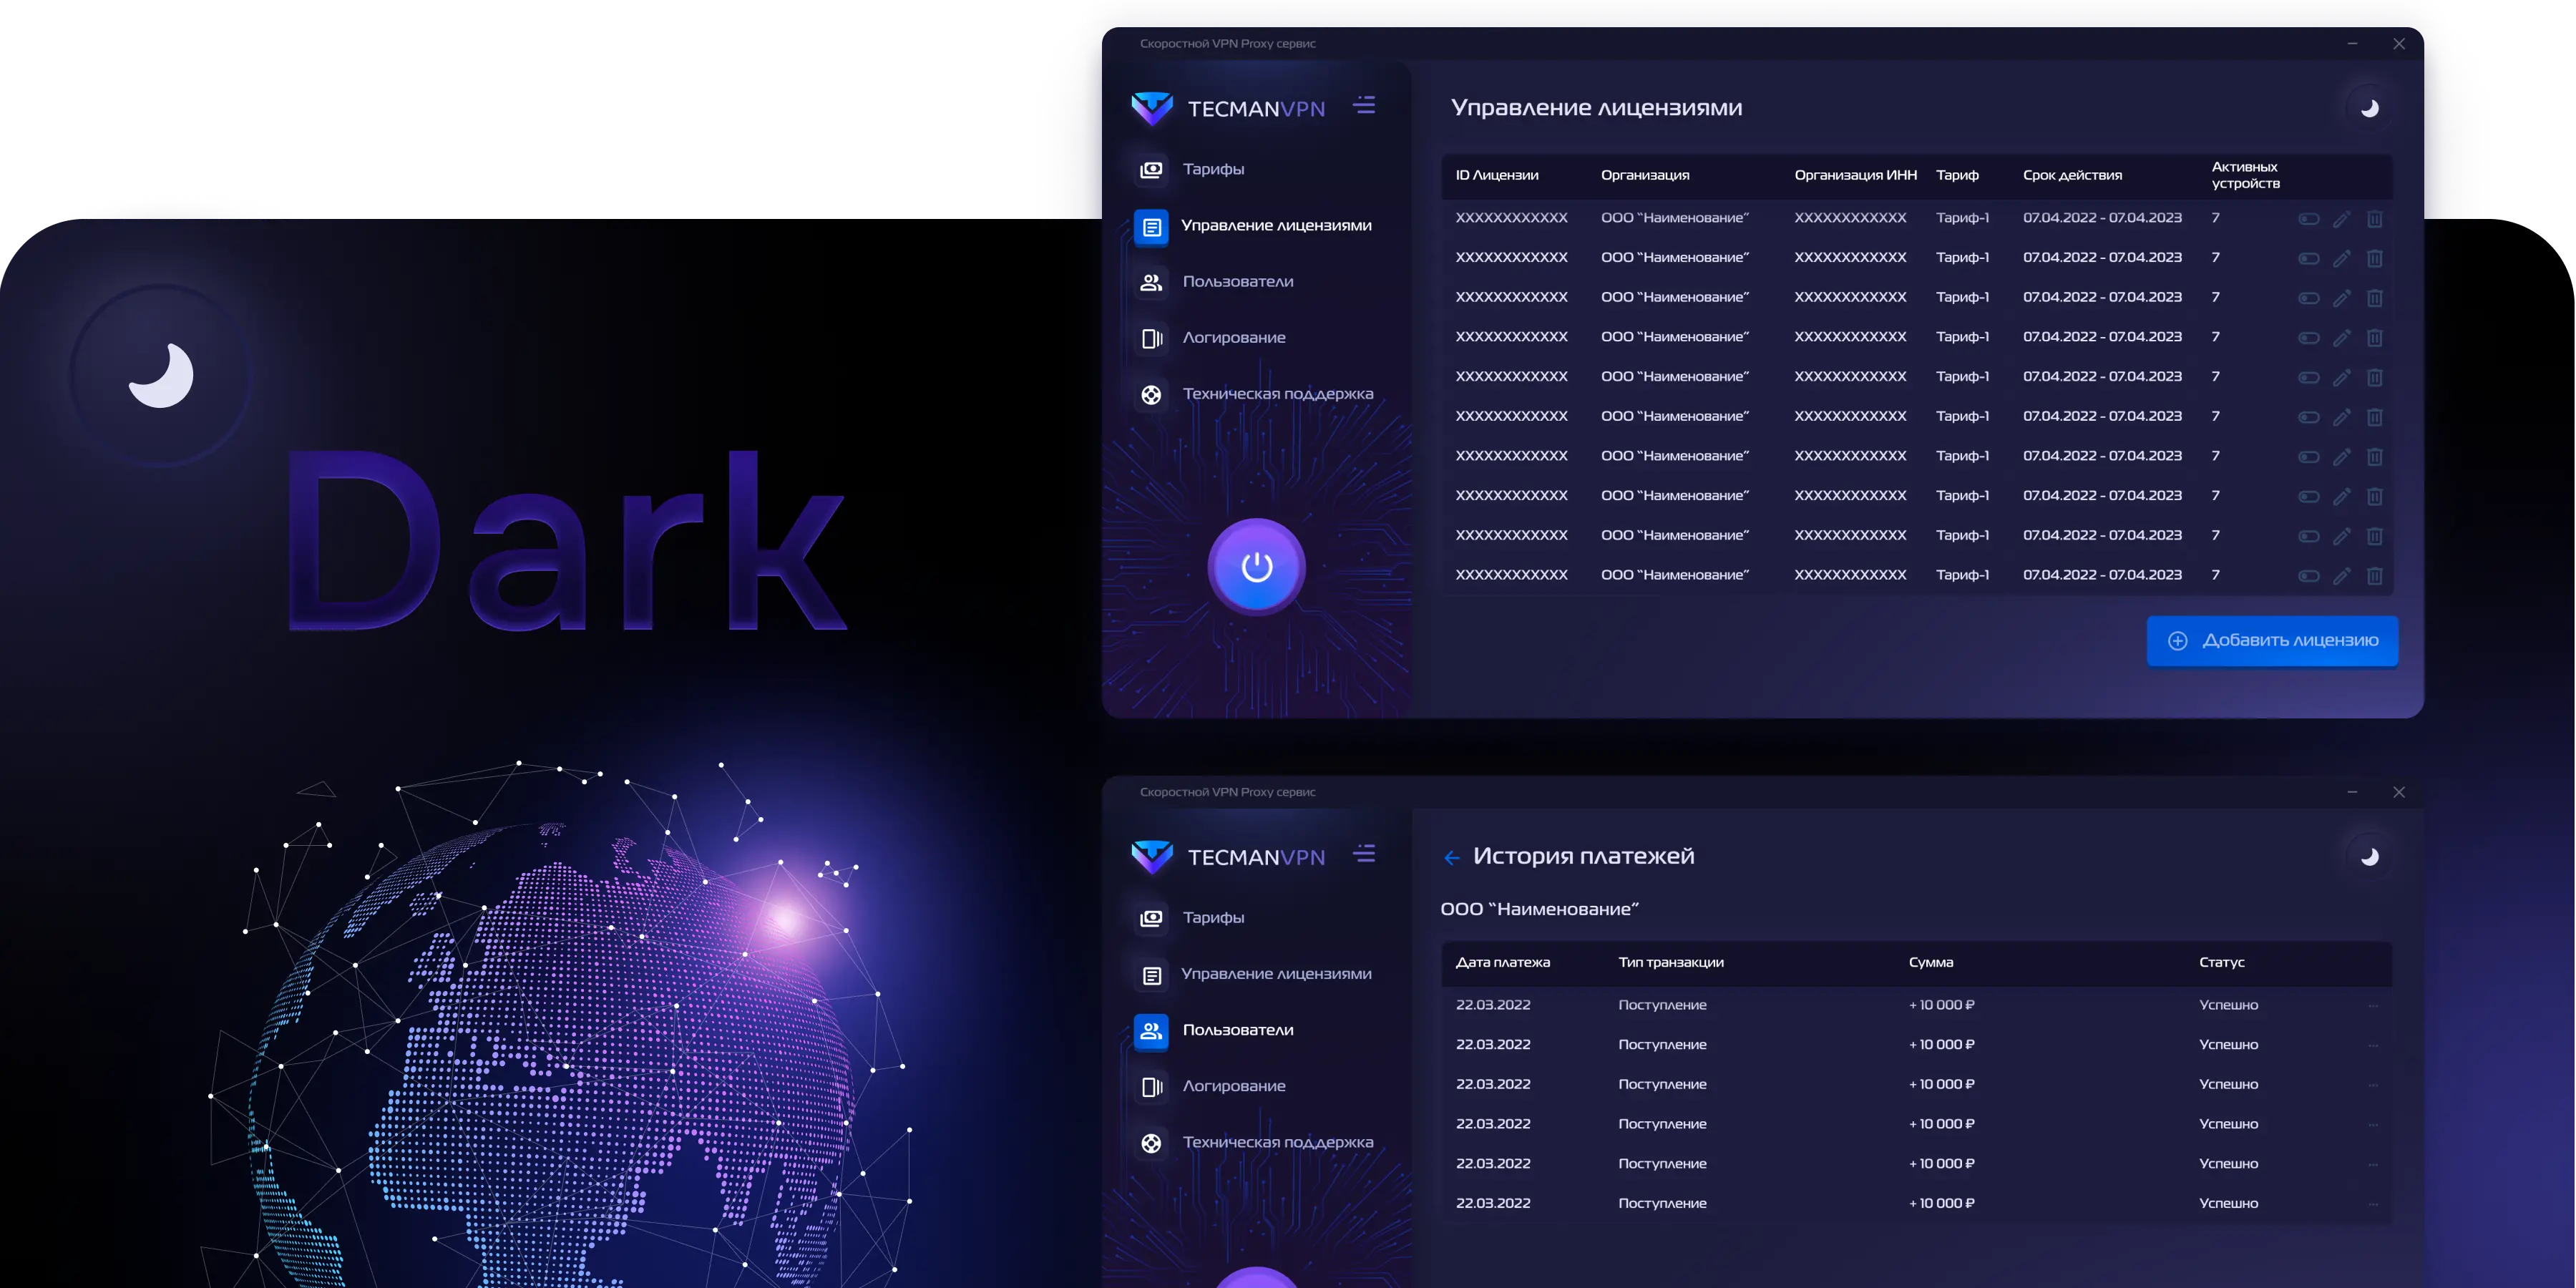The image size is (2576, 1288).
Task: Minimize the license management window
Action: 2352,44
